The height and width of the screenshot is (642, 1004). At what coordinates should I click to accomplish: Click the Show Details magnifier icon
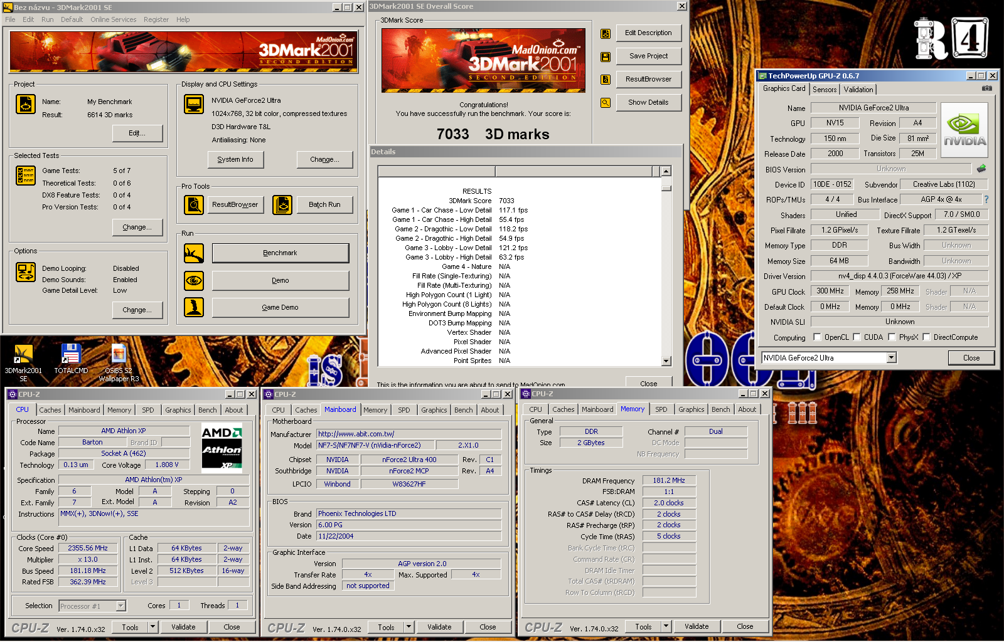tap(606, 103)
